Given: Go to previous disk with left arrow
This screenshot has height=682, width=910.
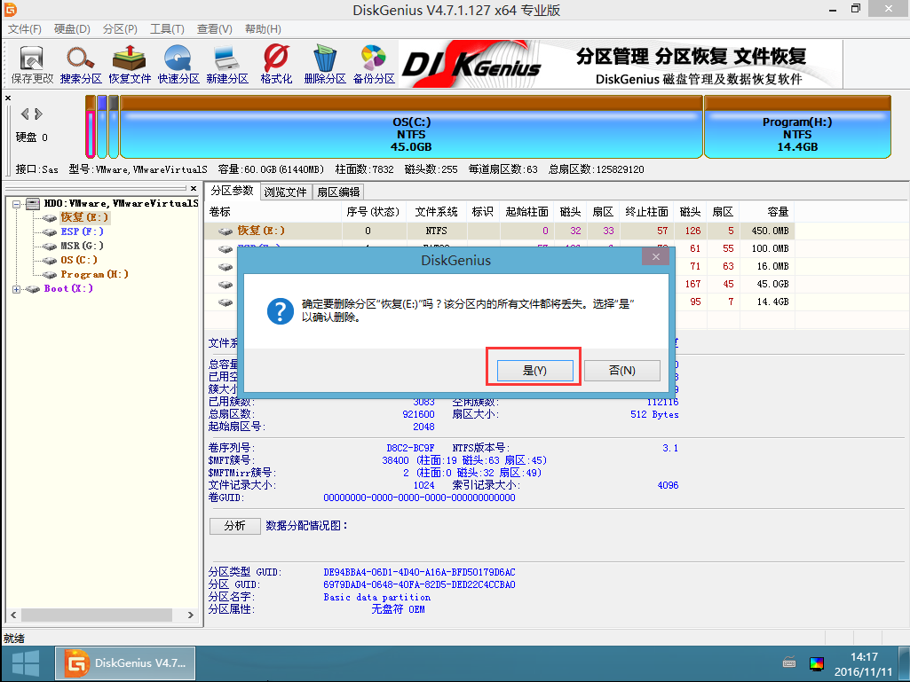Looking at the screenshot, I should pos(24,114).
